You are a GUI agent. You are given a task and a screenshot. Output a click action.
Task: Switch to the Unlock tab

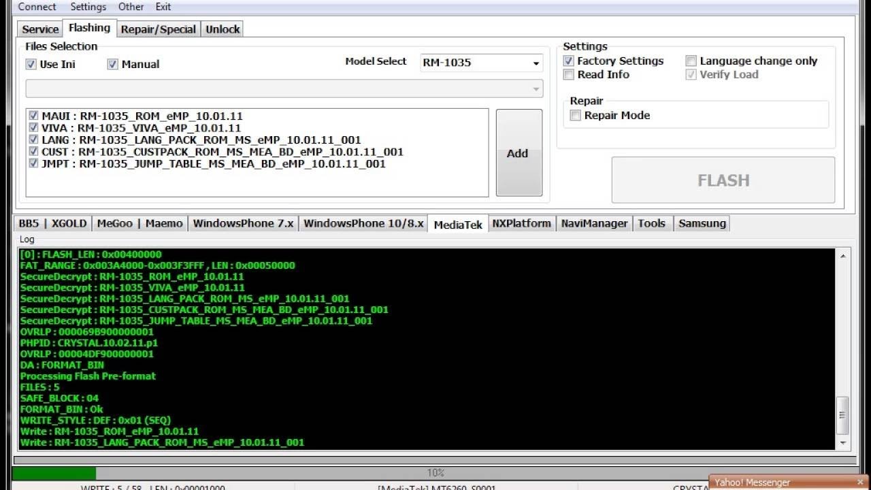pyautogui.click(x=223, y=29)
